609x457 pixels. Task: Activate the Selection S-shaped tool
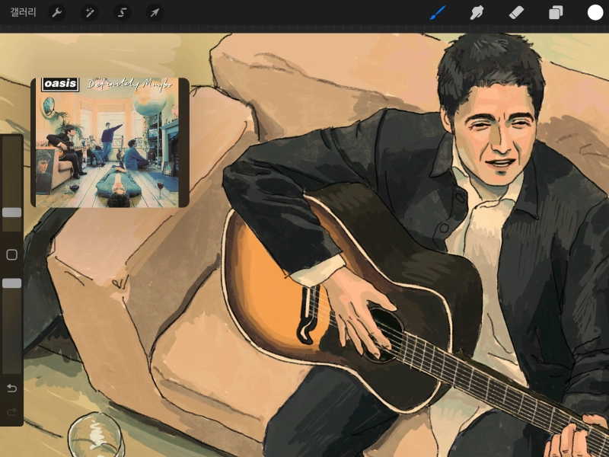tap(122, 12)
